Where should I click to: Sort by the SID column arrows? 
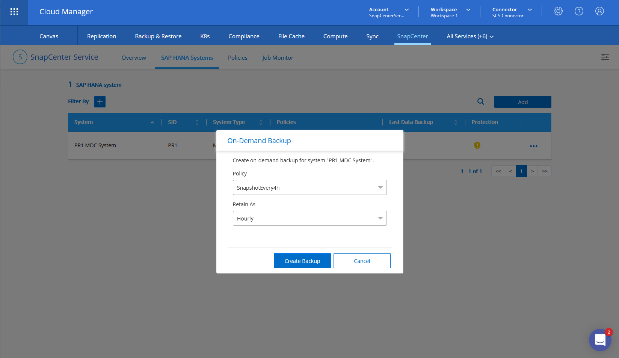tap(197, 122)
